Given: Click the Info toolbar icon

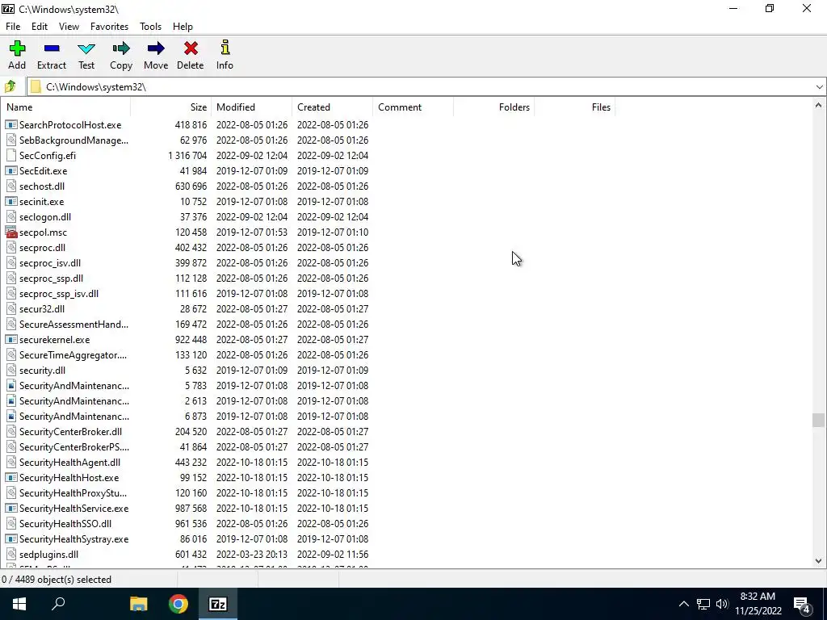Looking at the screenshot, I should (x=225, y=48).
